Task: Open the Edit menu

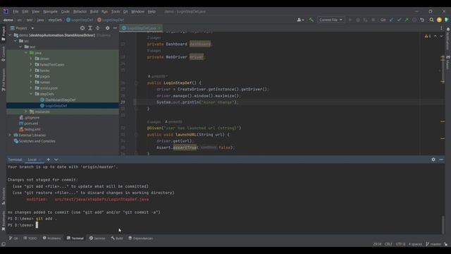Action: [25, 11]
